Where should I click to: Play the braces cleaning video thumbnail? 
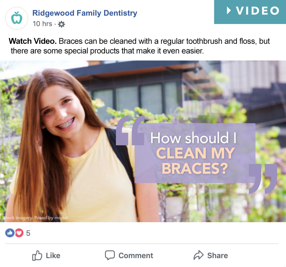pyautogui.click(x=143, y=141)
